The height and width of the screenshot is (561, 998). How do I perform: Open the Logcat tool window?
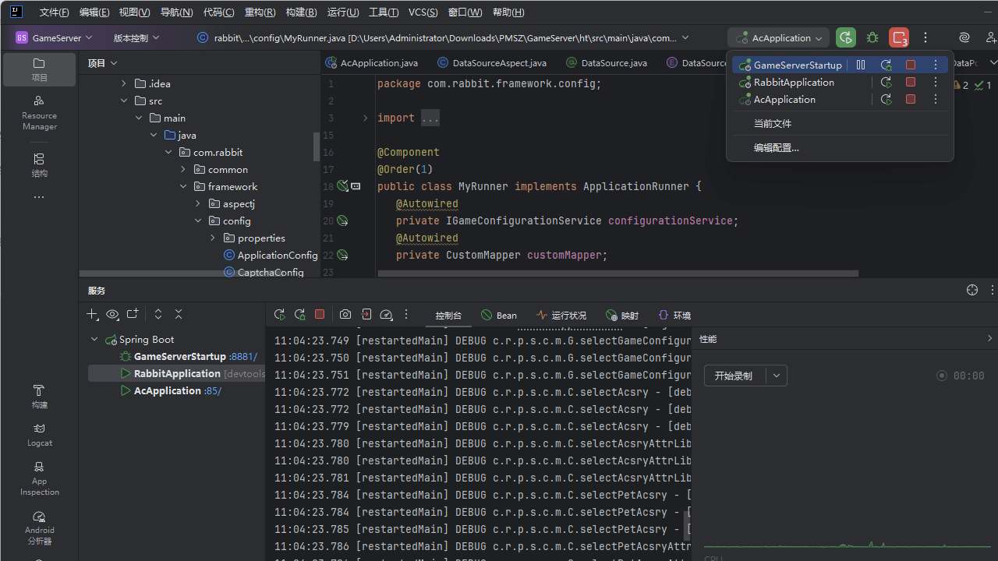(x=40, y=434)
